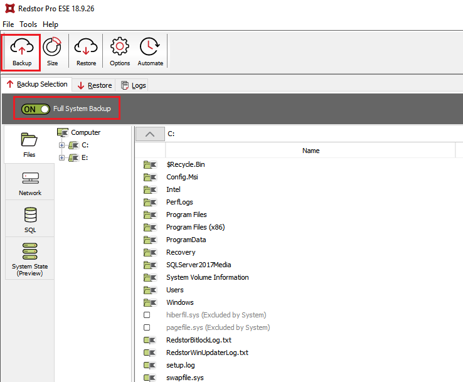The height and width of the screenshot is (382, 463).
Task: Toggle Program Files (x86) selection flag
Action: (x=150, y=227)
